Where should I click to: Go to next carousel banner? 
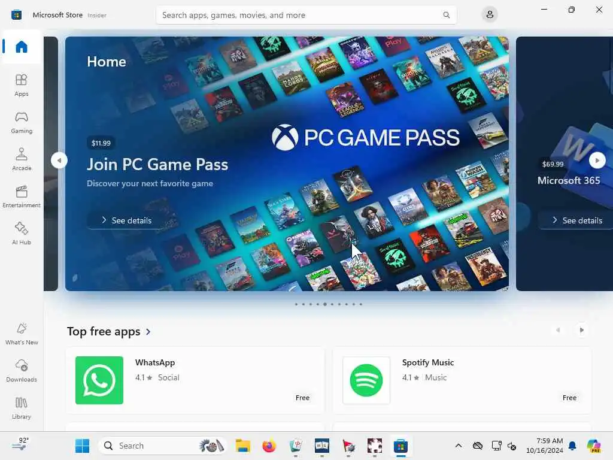coord(597,161)
